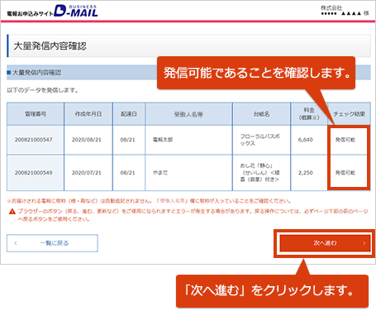Click the 受取人名等 column header
This screenshot has height=311, width=376.
188,114
